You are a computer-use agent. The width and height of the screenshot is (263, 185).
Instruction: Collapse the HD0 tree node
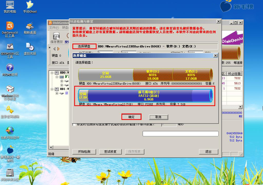(52, 73)
